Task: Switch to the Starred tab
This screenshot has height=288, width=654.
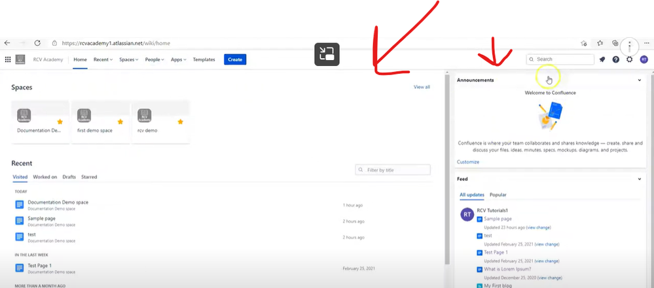Action: pyautogui.click(x=89, y=177)
